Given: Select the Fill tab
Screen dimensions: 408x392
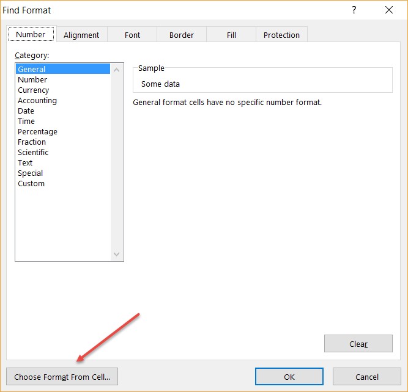Looking at the screenshot, I should click(231, 35).
